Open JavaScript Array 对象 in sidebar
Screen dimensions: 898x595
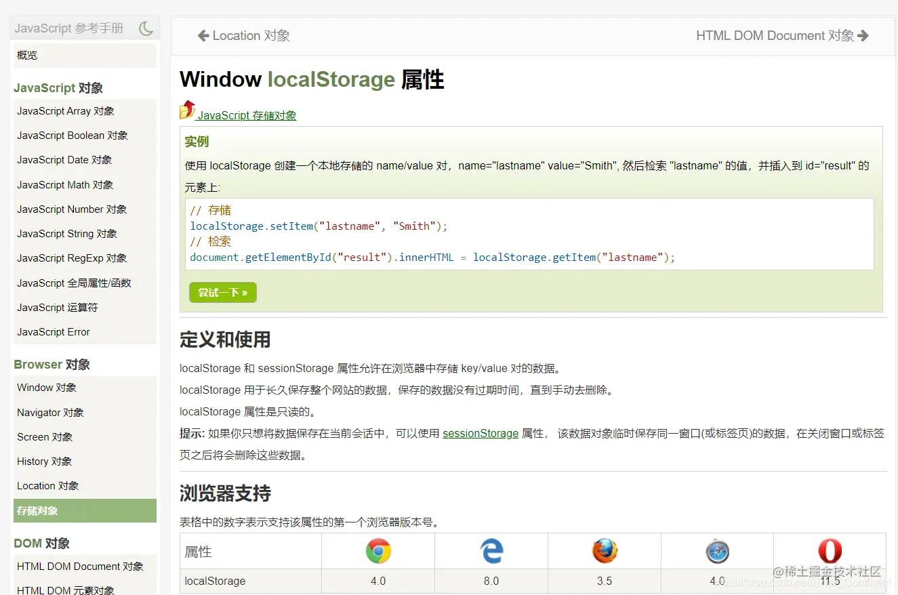click(85, 111)
